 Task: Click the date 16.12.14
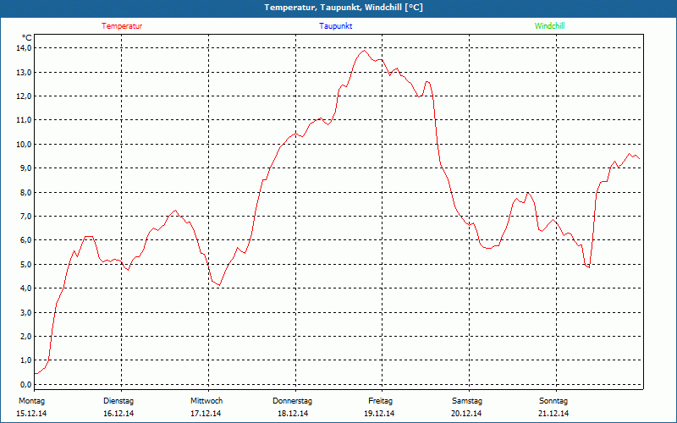(118, 414)
